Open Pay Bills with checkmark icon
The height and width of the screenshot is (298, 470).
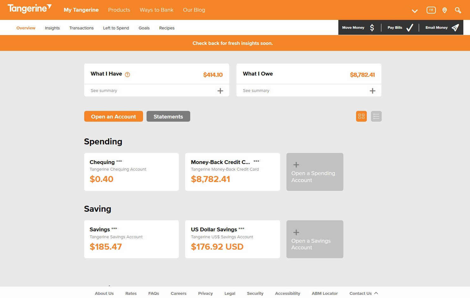point(400,27)
